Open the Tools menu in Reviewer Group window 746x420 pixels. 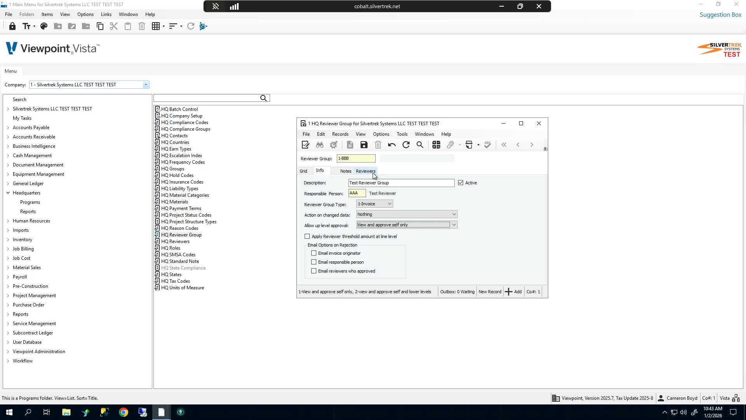pos(402,134)
